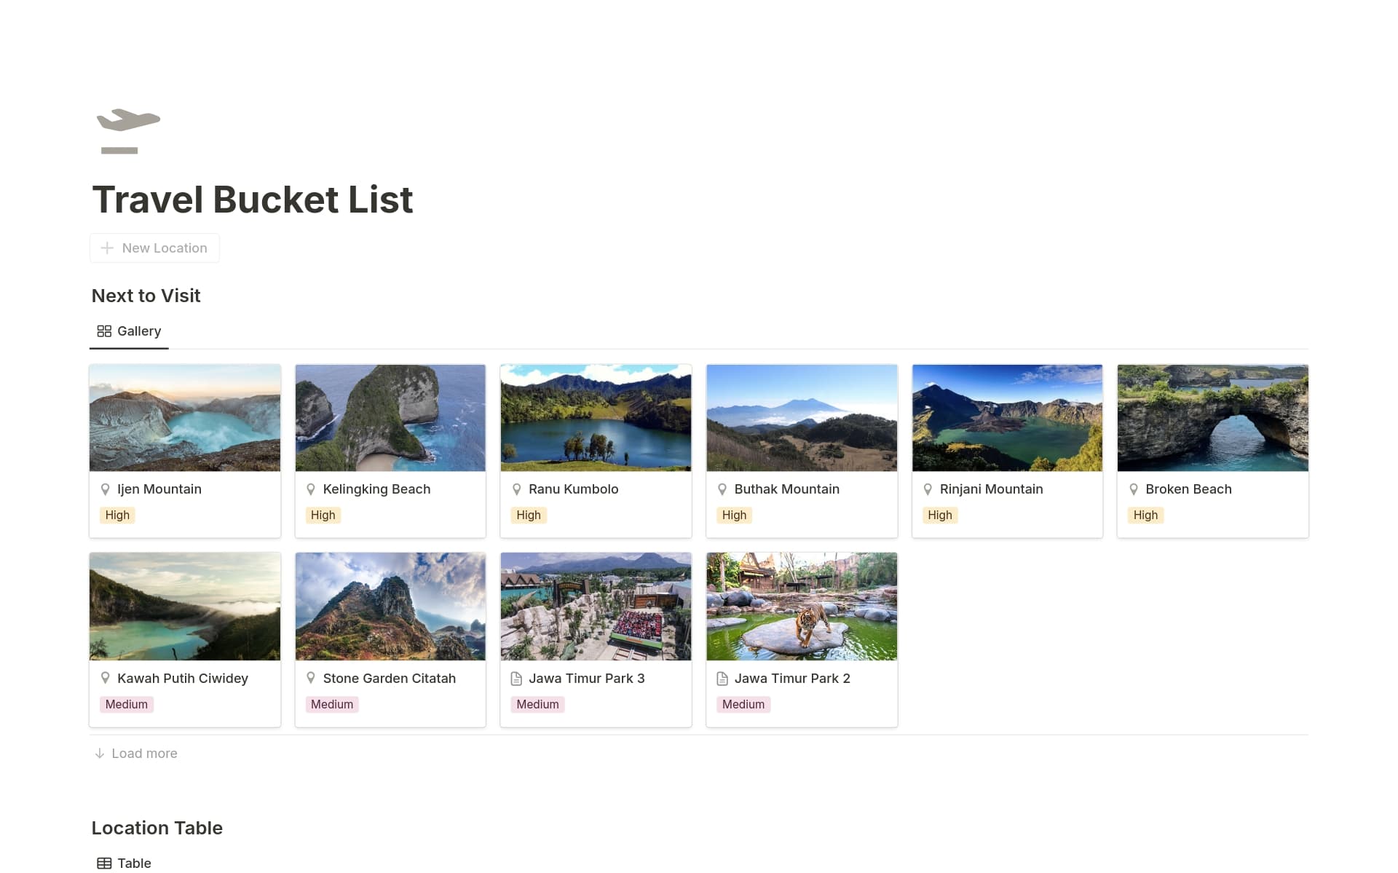Open the Kawah Putih Ciwidey card image
The image size is (1398, 873).
point(184,606)
